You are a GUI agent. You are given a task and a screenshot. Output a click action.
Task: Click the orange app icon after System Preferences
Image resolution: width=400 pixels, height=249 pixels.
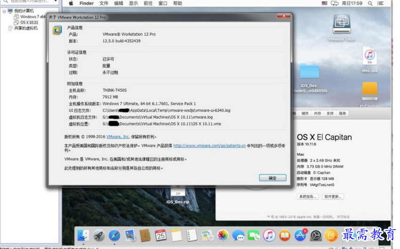(x=331, y=235)
